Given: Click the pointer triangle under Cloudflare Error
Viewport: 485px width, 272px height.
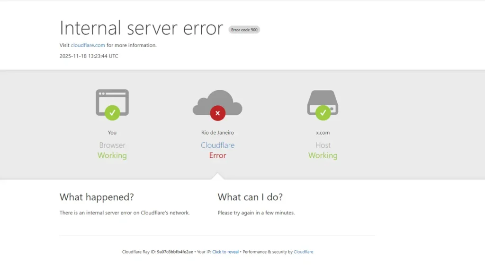Looking at the screenshot, I should pyautogui.click(x=217, y=177).
